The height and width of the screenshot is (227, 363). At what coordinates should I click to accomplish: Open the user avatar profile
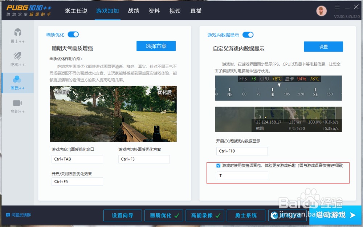pos(322,11)
